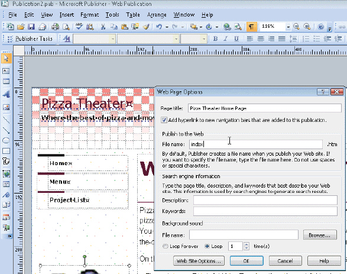Open Web Page Preview icon
Viewport: 347px width, 274px height.
[238, 27]
